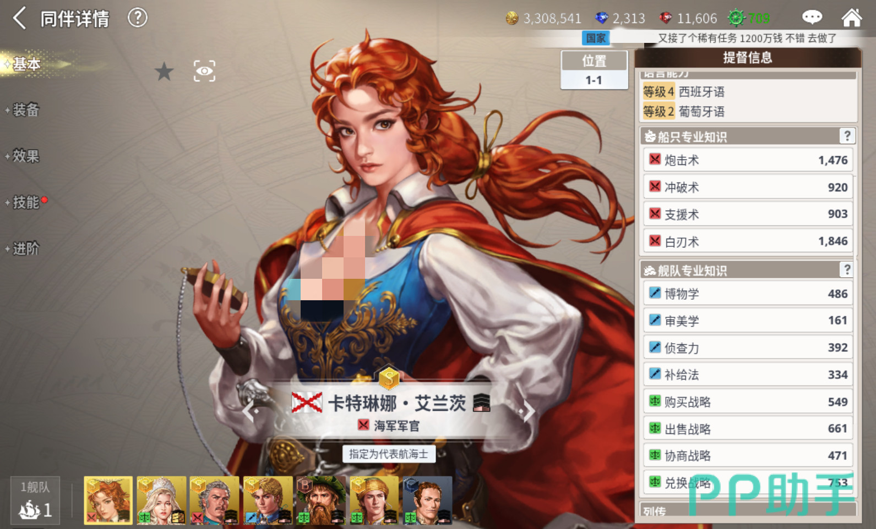The width and height of the screenshot is (876, 529).
Task: Tap the 等级2 葡萄牙语 language row
Action: pyautogui.click(x=748, y=111)
